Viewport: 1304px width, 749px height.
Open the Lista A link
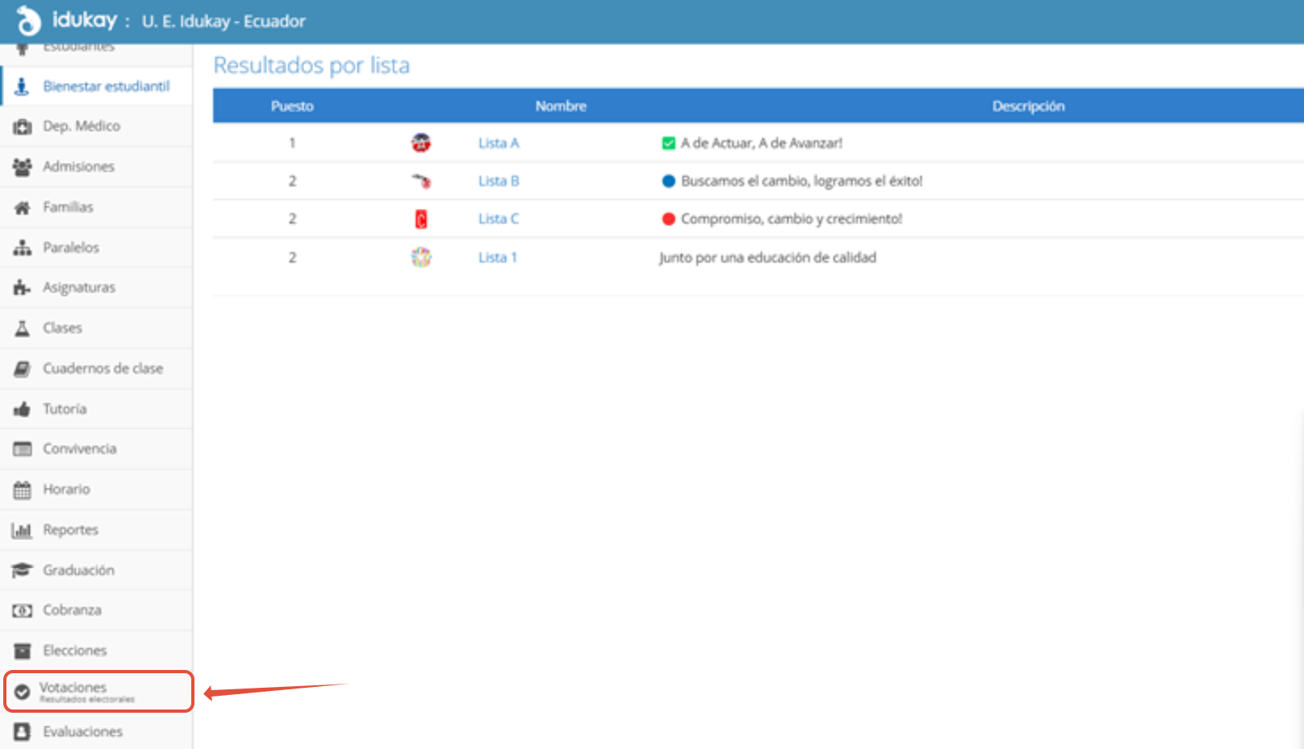pos(498,143)
